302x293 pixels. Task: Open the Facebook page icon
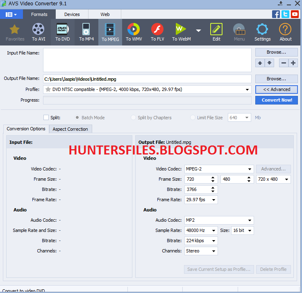click(x=276, y=14)
